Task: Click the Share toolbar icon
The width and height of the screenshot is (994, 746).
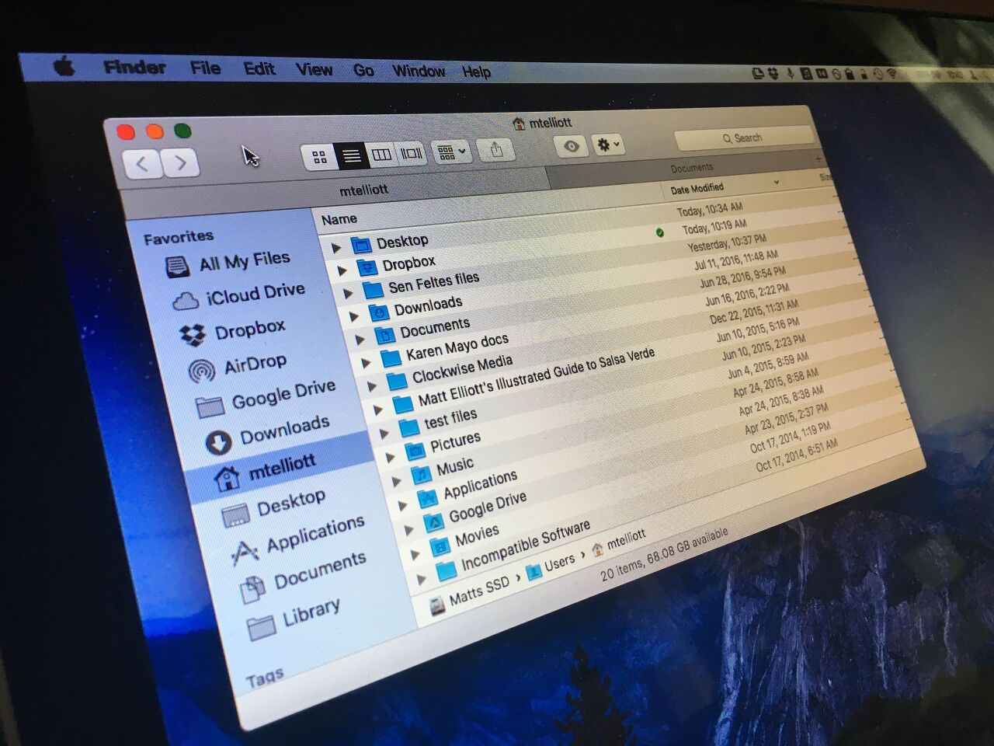Action: tap(497, 149)
